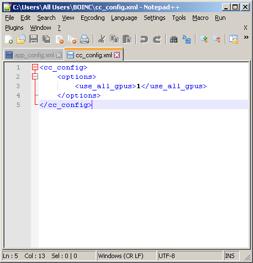Maximize the Notepad++ window
The image size is (253, 263).
[x=235, y=7]
